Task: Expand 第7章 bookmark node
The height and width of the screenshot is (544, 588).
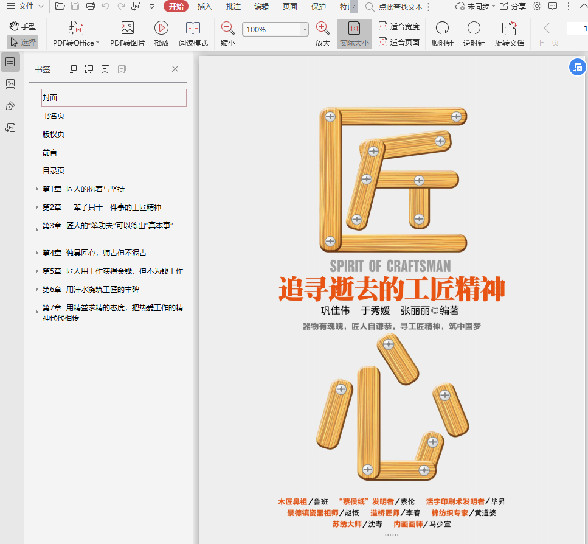Action: click(36, 312)
